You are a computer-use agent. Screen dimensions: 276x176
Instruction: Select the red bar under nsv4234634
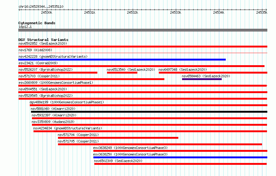[150, 131]
